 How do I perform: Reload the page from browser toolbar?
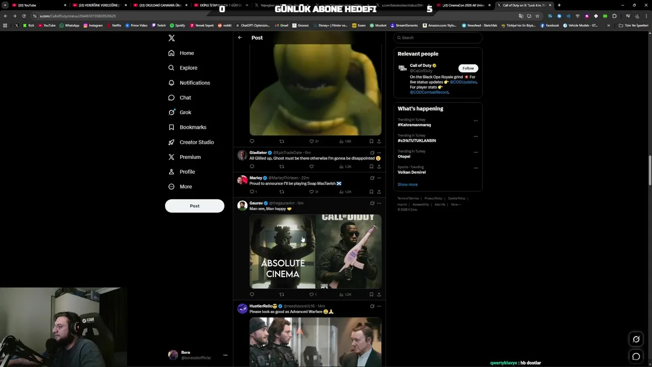click(23, 16)
